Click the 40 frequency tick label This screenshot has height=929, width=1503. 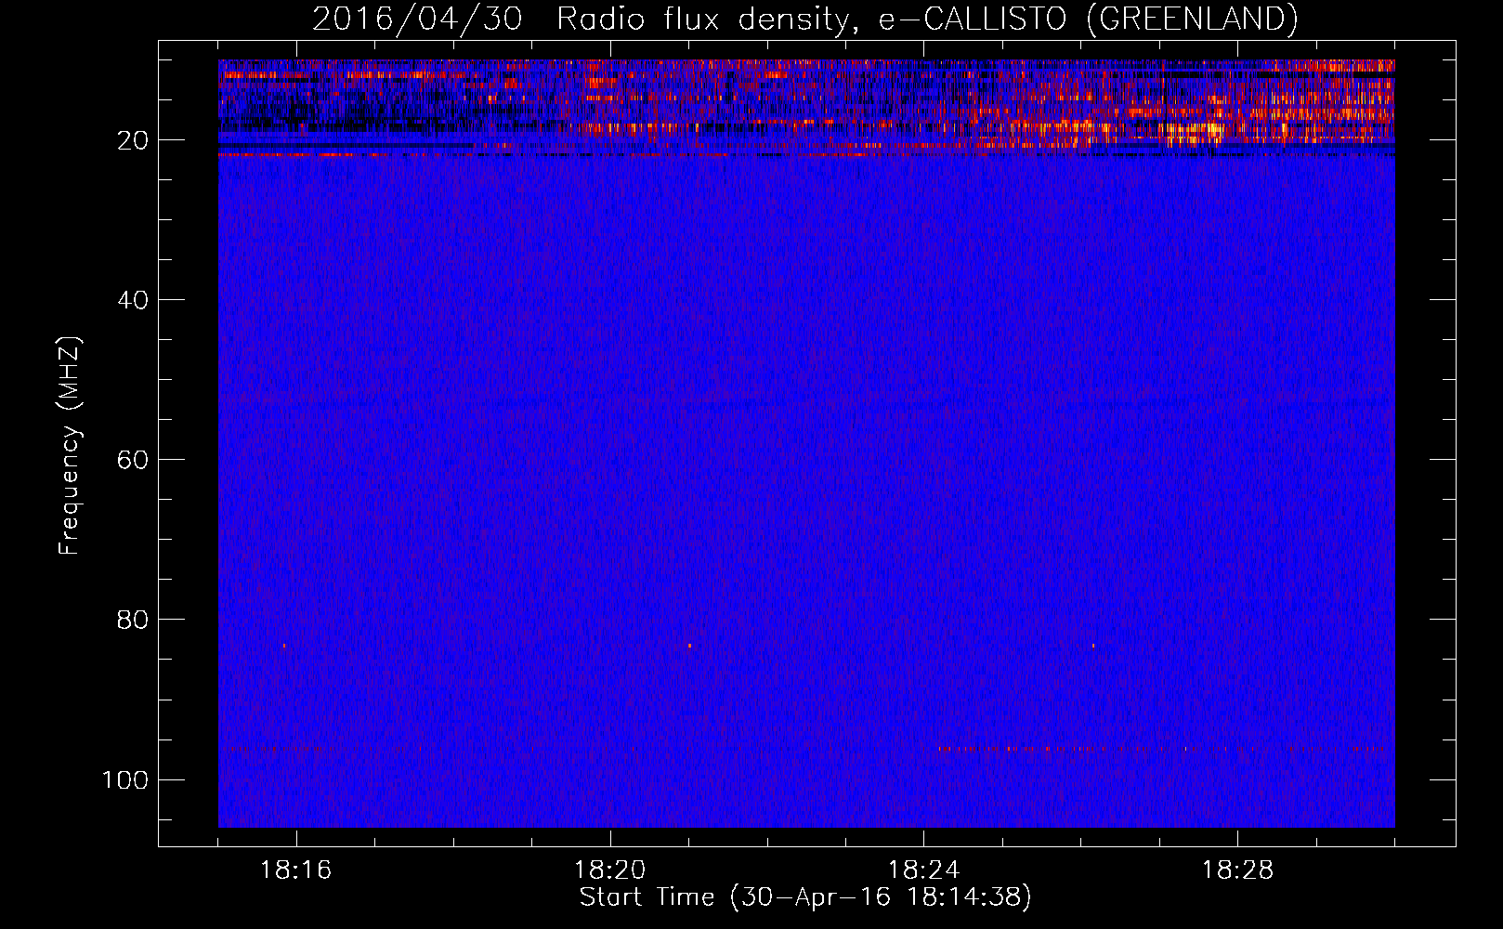tap(133, 300)
